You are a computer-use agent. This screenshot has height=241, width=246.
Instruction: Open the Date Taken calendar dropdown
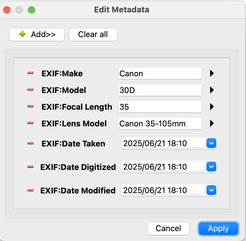(211, 143)
